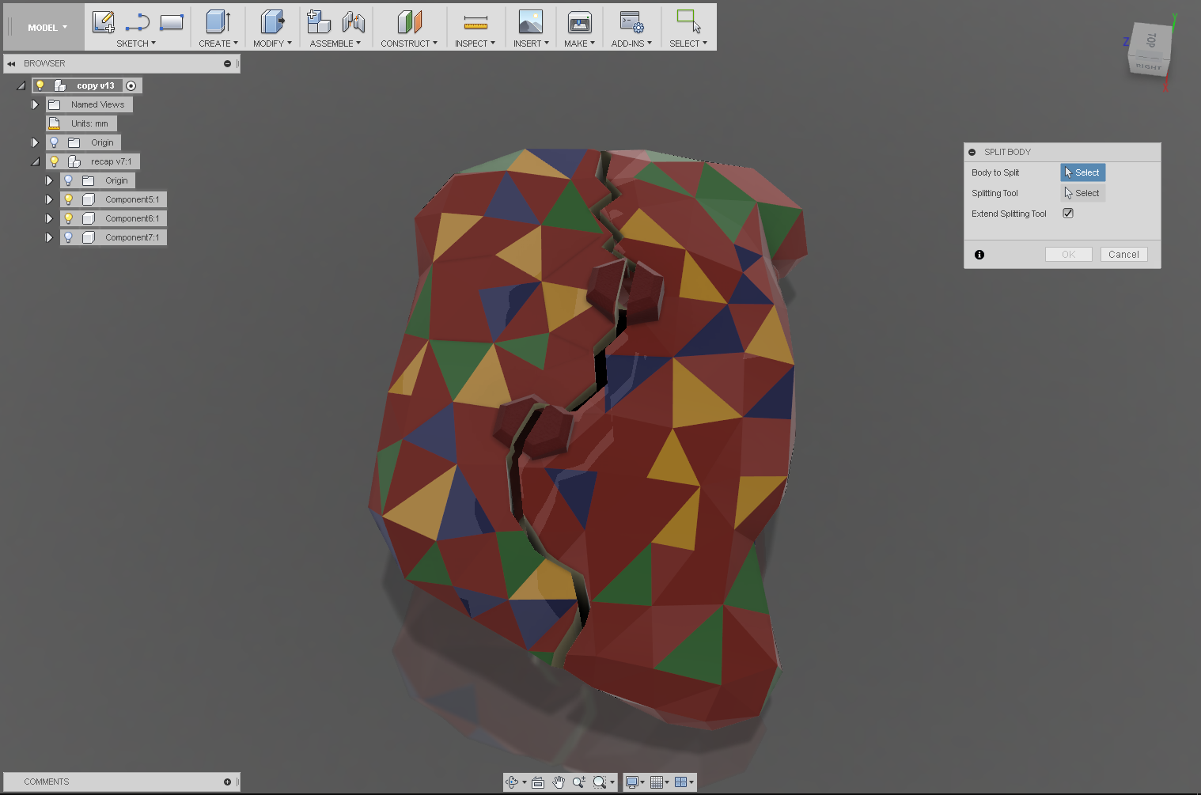The image size is (1201, 795).
Task: Collapse the recap v7:1 component
Action: click(35, 161)
